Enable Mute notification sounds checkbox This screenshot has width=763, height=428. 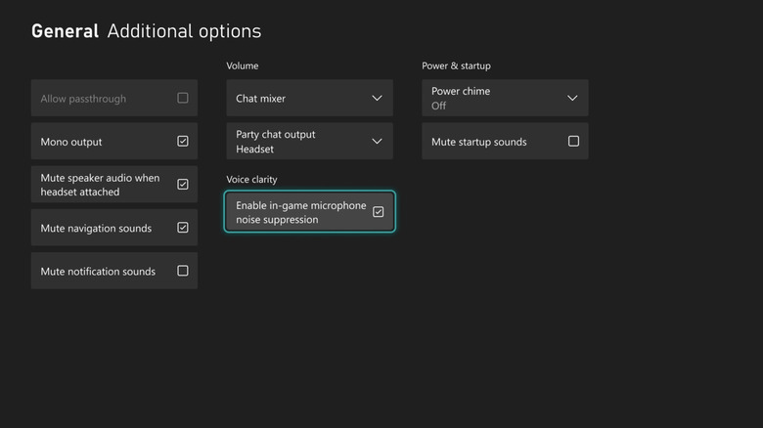coord(183,271)
